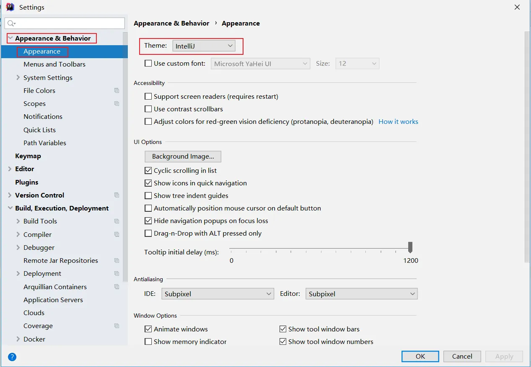Open the How it works link

point(398,121)
